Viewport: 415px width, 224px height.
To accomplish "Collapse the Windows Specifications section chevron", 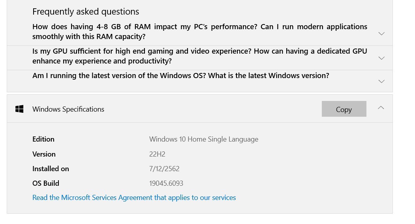I will 381,108.
